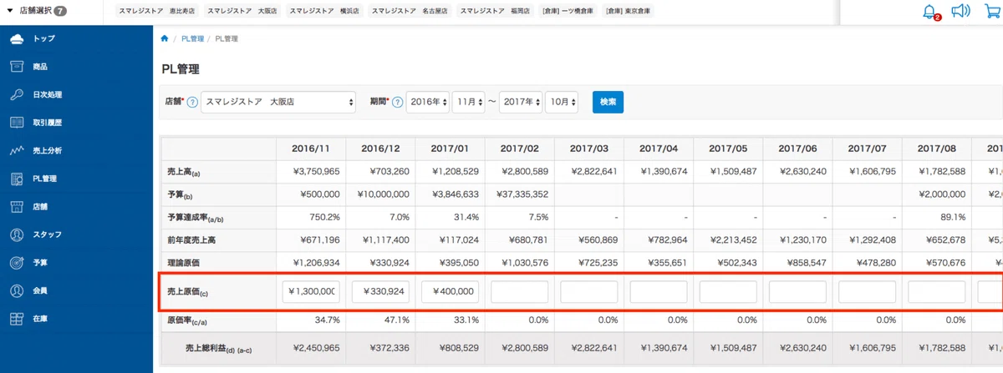Switch to スマレジストア 横浜店 tab
Screen dimensions: 1003x373
[324, 12]
